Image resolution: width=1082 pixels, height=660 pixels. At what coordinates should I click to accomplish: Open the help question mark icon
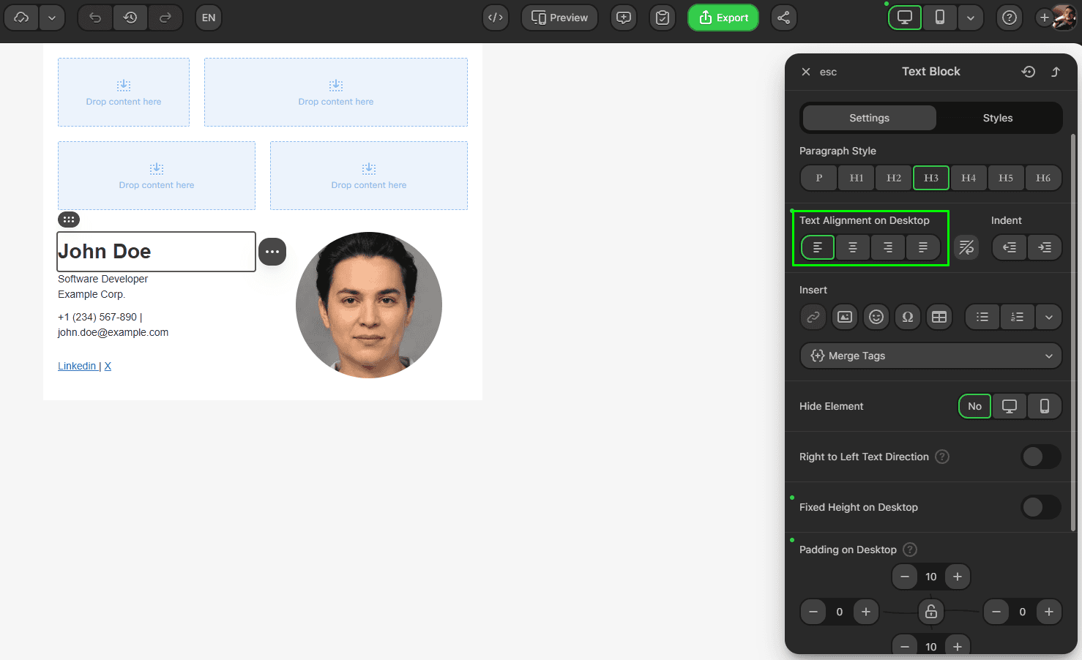point(1010,18)
